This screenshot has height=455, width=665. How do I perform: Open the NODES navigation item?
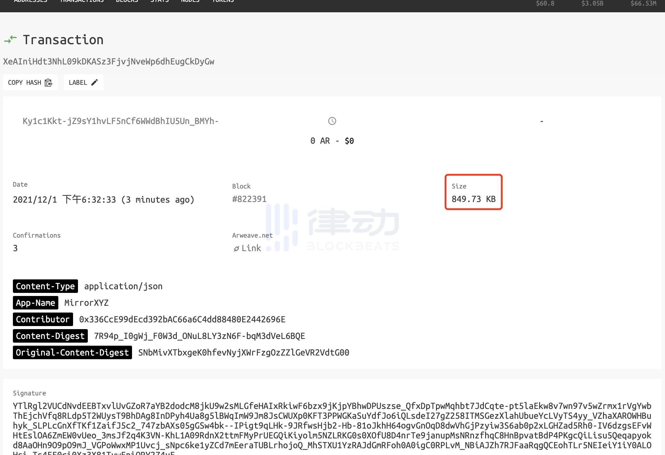click(190, 1)
